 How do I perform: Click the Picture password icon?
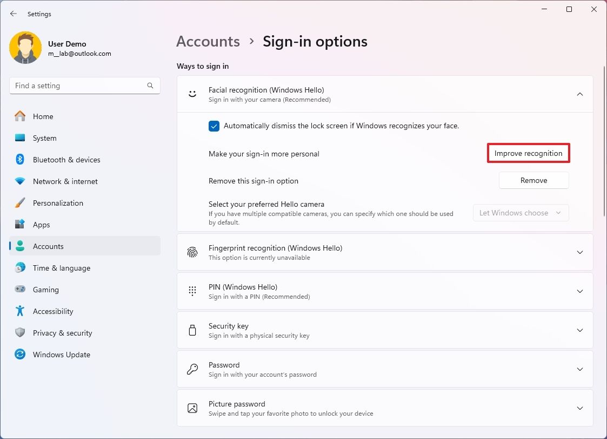tap(192, 408)
